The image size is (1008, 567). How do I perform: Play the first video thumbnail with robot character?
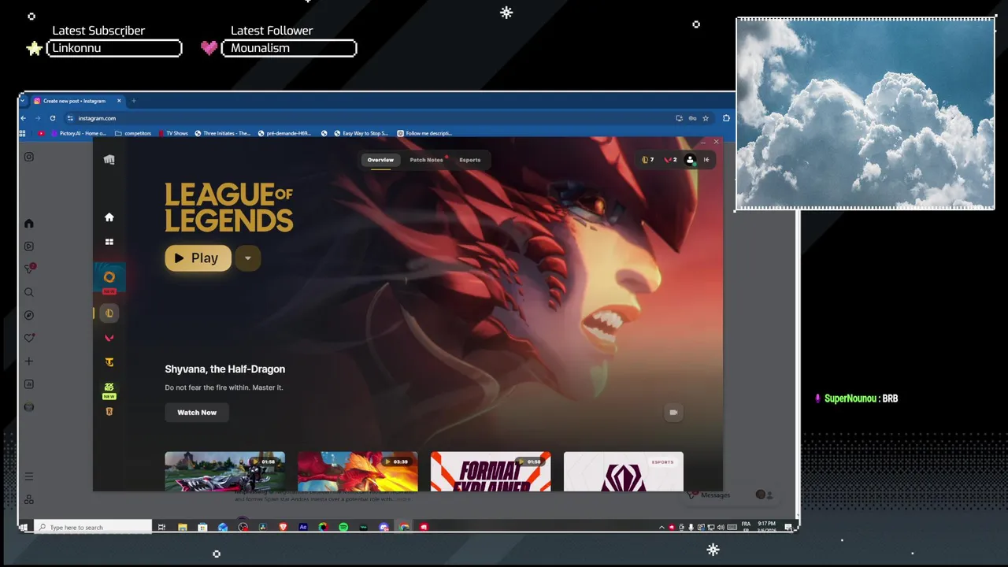click(224, 471)
